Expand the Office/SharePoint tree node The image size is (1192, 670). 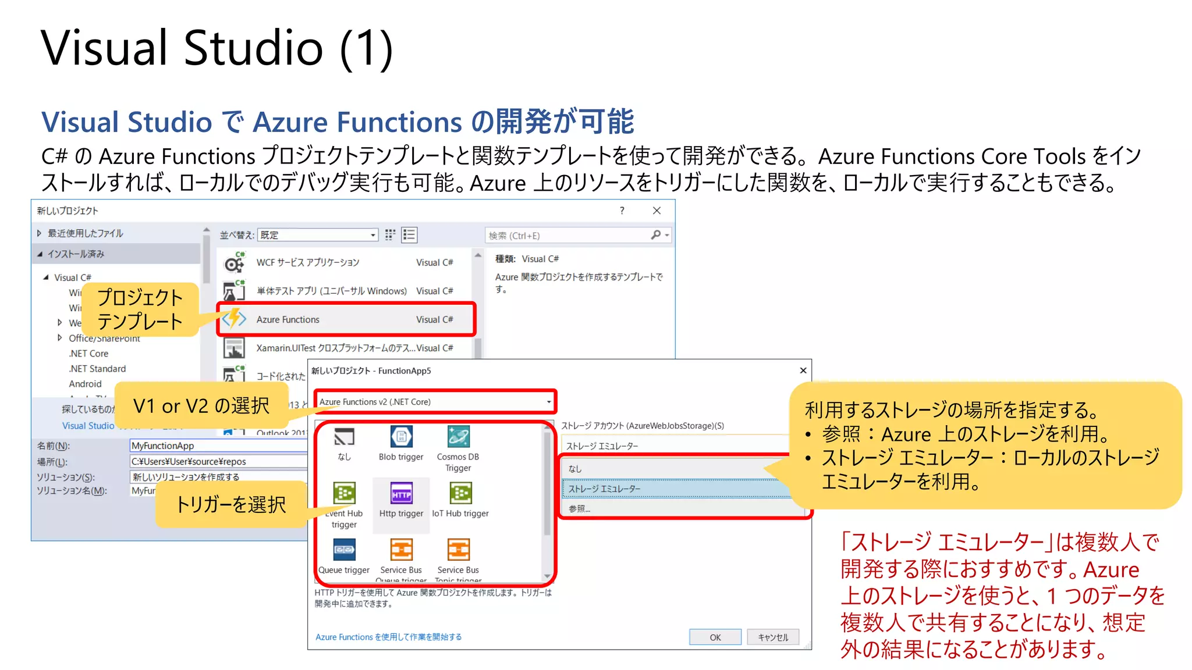(x=59, y=338)
